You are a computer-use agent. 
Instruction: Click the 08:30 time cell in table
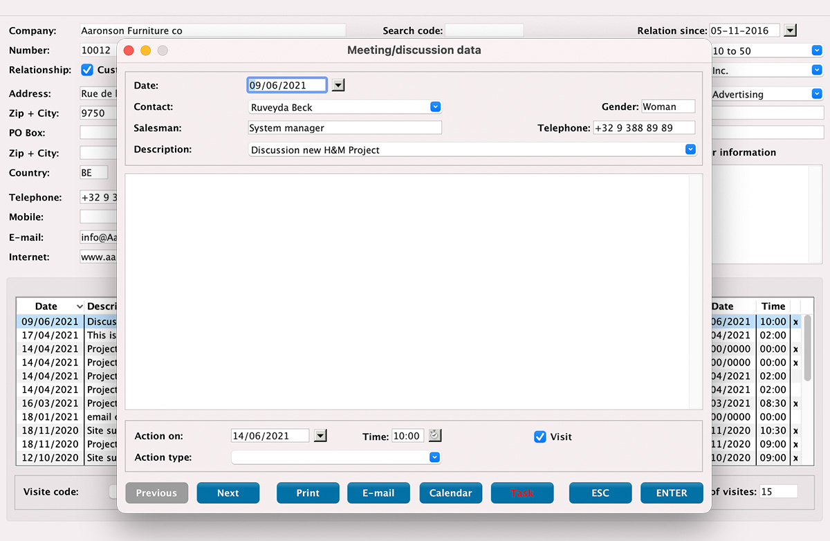(x=773, y=403)
